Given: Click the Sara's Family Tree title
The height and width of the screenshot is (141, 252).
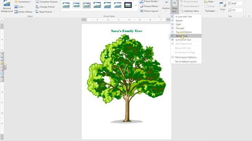Looking at the screenshot, I should (127, 31).
